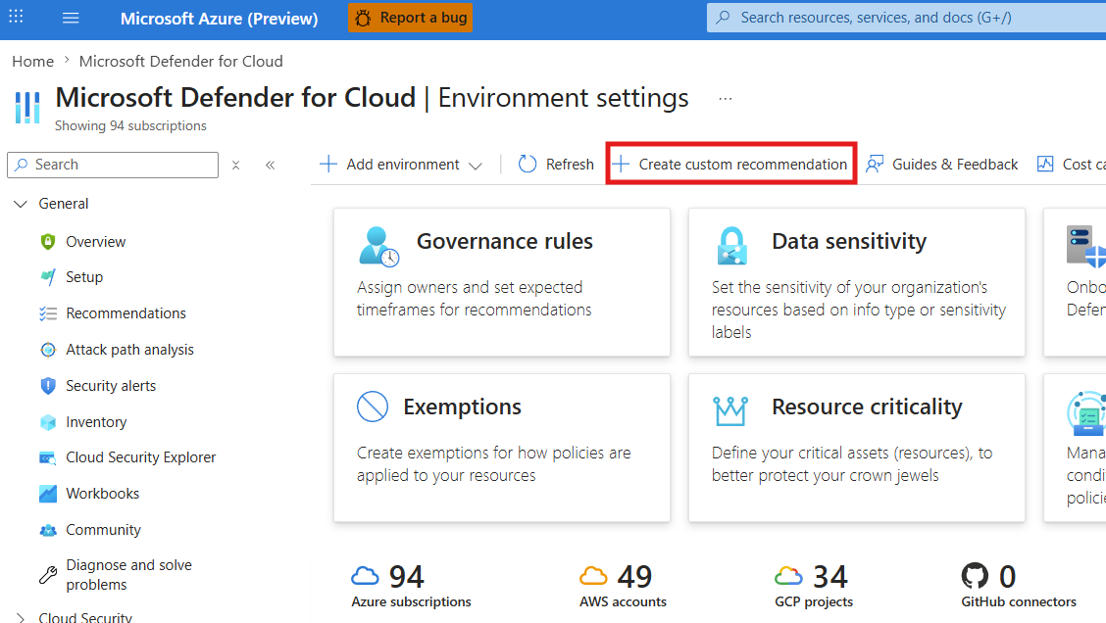This screenshot has height=623, width=1106.
Task: Click the Defender for Cloud logo icon
Action: [x=27, y=107]
